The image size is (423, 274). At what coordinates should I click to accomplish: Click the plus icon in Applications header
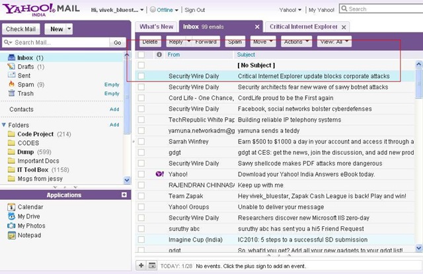click(124, 195)
